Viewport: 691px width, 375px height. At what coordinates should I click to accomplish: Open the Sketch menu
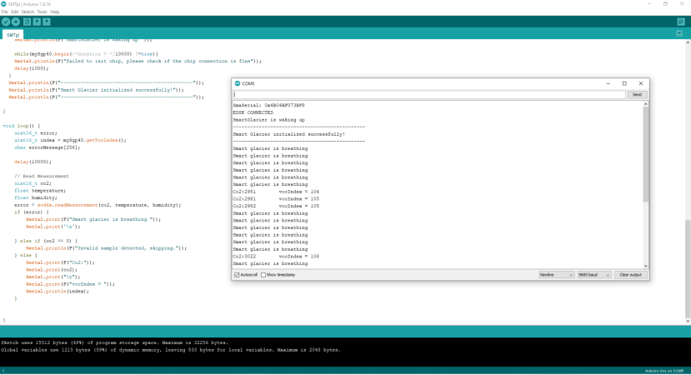pyautogui.click(x=28, y=12)
